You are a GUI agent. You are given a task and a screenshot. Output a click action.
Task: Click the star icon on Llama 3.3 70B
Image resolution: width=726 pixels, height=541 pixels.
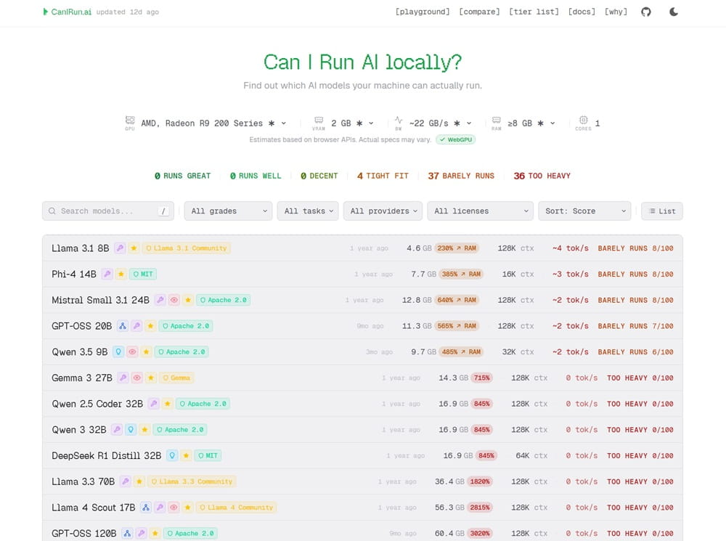(139, 481)
